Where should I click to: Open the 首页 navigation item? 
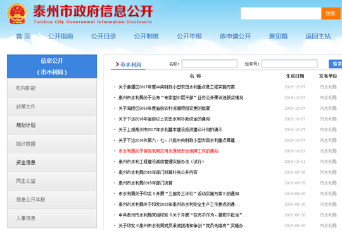point(23,36)
